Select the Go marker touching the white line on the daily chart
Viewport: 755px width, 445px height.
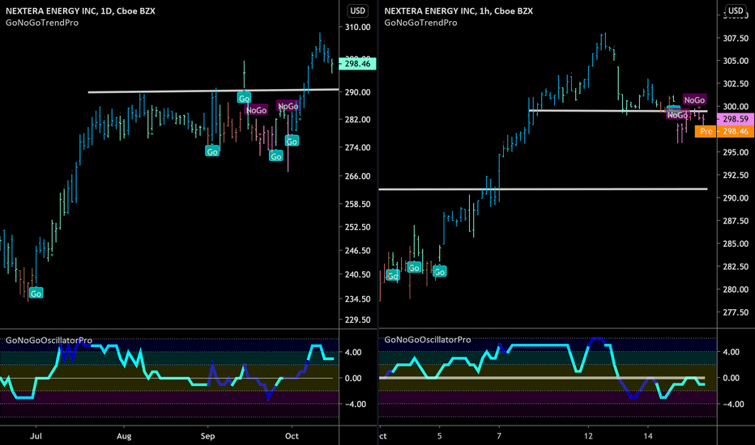point(244,98)
